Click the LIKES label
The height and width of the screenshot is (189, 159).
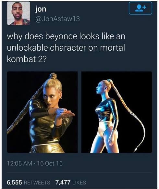coord(79,183)
